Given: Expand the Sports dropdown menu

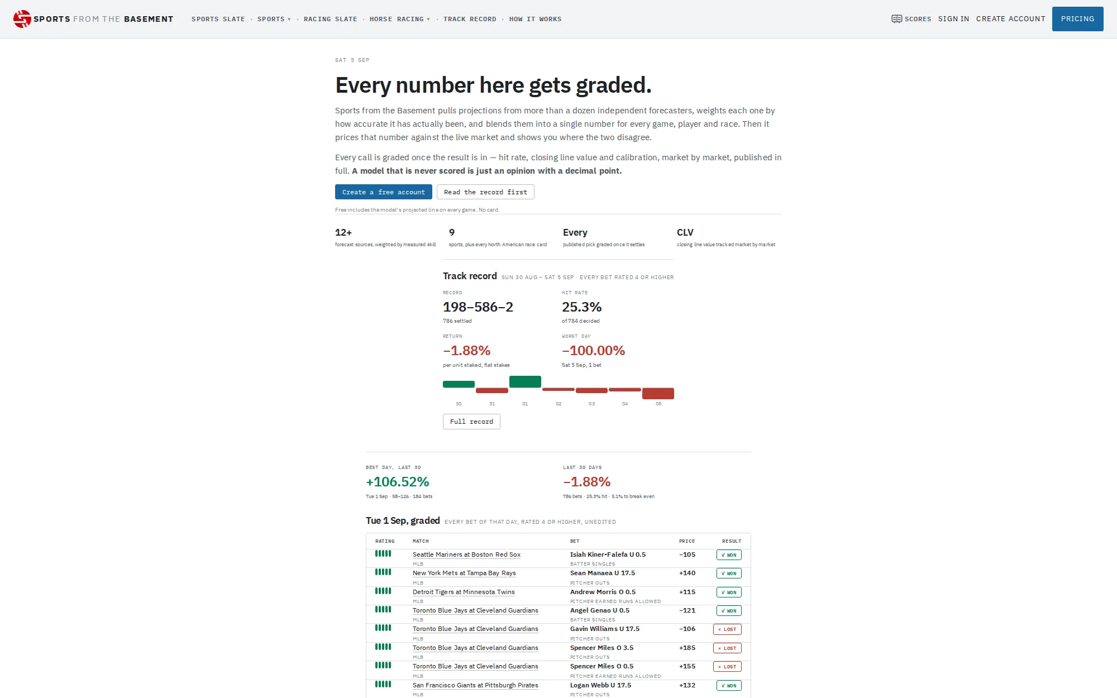Looking at the screenshot, I should point(274,19).
